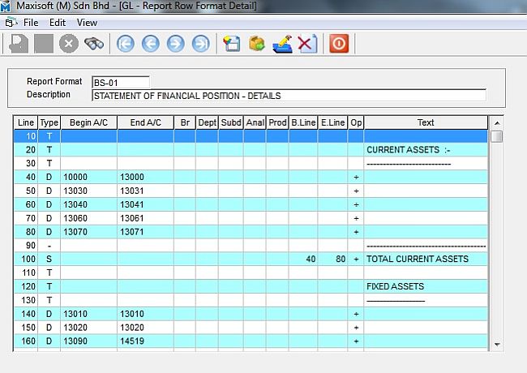Click the binoculars search icon

tap(94, 44)
